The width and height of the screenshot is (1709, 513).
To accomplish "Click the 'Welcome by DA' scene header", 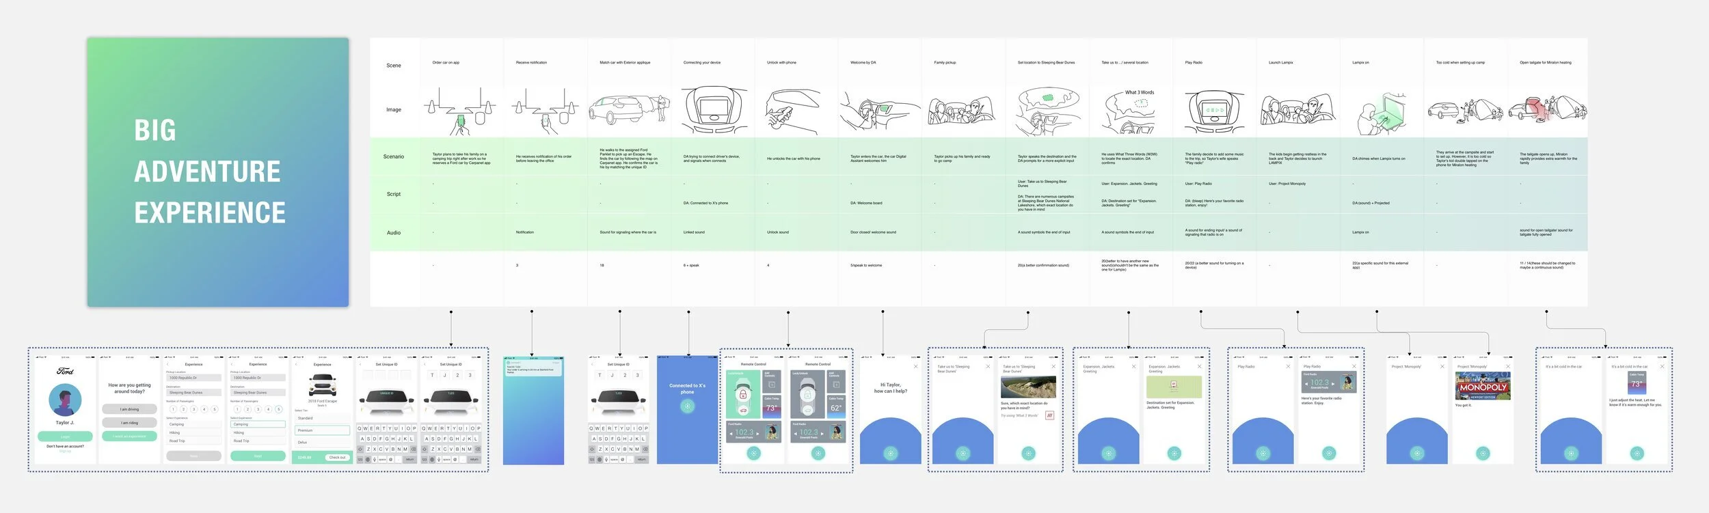I will pyautogui.click(x=863, y=63).
